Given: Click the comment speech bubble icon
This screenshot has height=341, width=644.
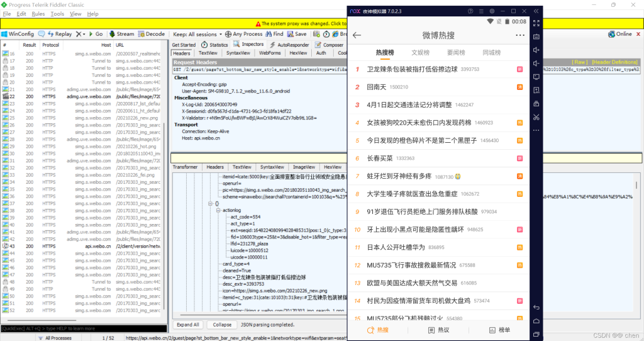Looking at the screenshot, I should pyautogui.click(x=42, y=34).
